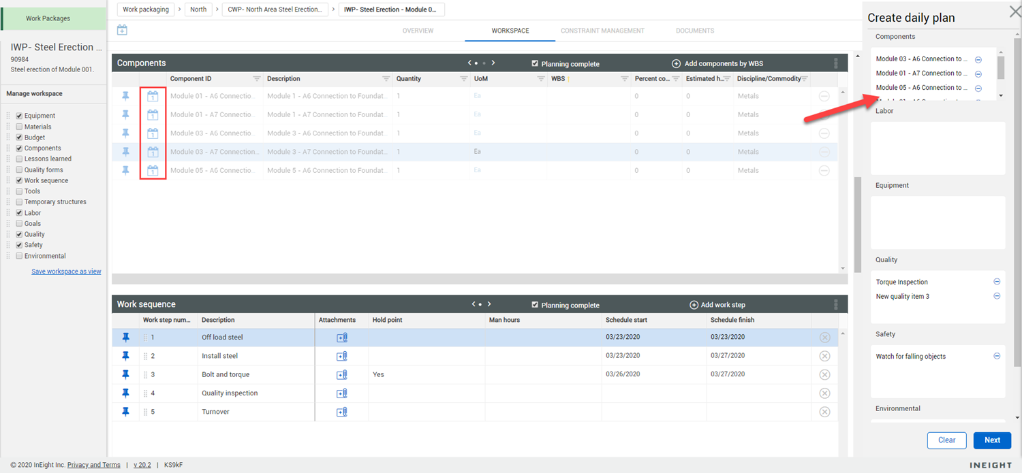Click calendar icon for Module 01 - A6 row
The height and width of the screenshot is (473, 1022).
[x=153, y=96]
